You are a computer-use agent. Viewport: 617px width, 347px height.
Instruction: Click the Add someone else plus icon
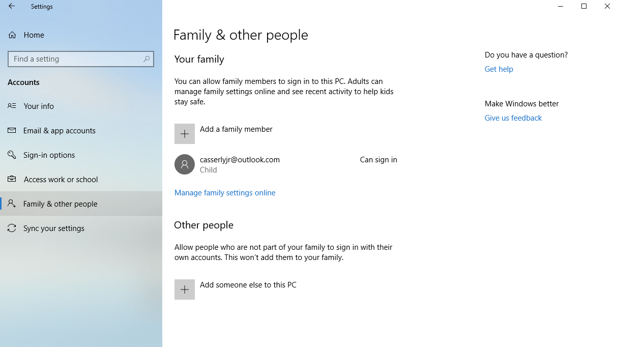pos(184,289)
